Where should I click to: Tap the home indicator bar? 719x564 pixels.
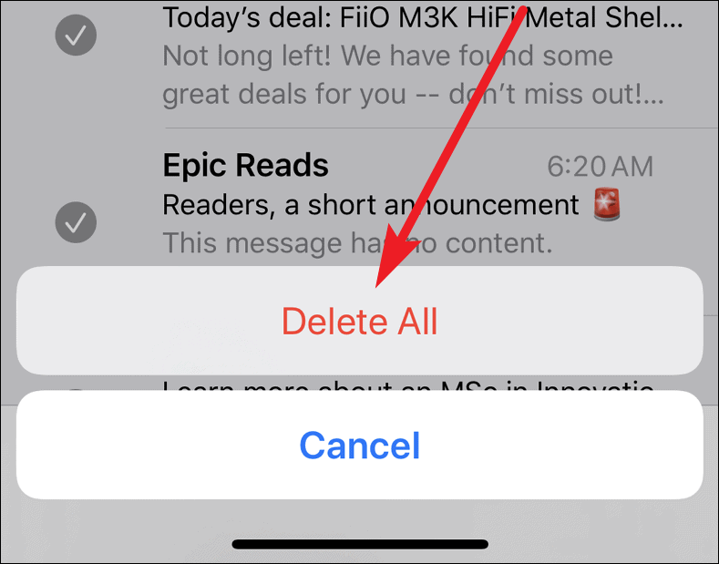(360, 544)
